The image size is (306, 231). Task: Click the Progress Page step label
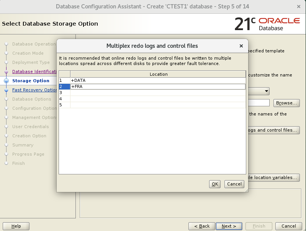point(28,154)
